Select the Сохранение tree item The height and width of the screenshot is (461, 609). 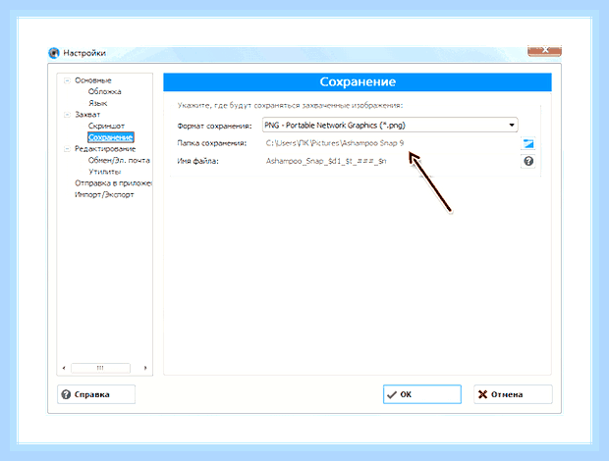tap(111, 137)
